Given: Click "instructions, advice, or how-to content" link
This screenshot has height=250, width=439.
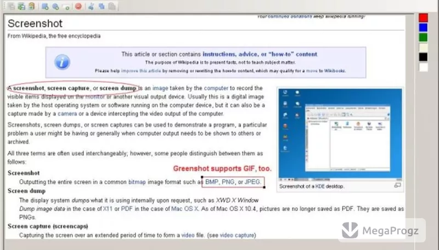Looking at the screenshot, I should pyautogui.click(x=260, y=54).
